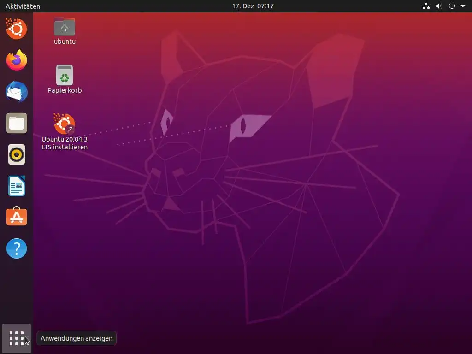
Task: Open the Aktivitäten overview
Action: (23, 6)
